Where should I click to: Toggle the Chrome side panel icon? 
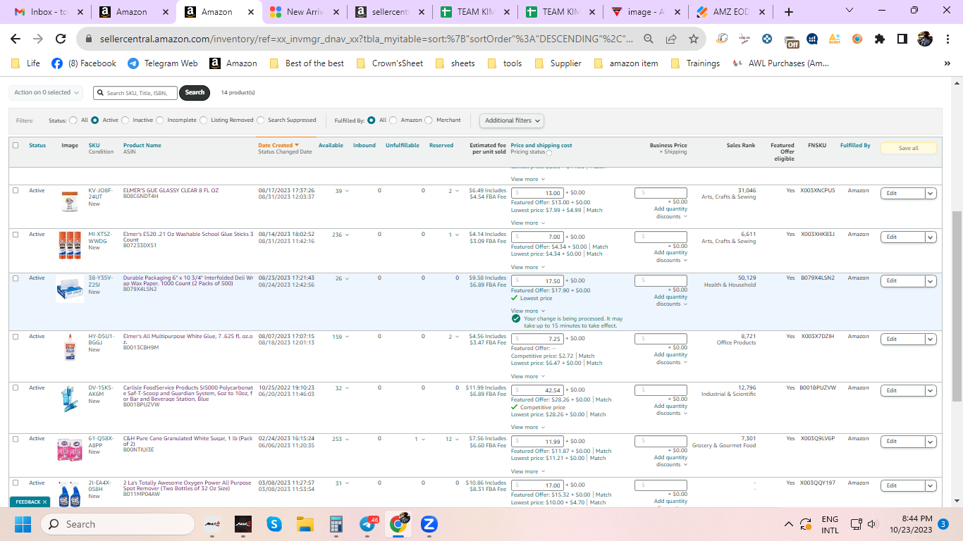902,39
